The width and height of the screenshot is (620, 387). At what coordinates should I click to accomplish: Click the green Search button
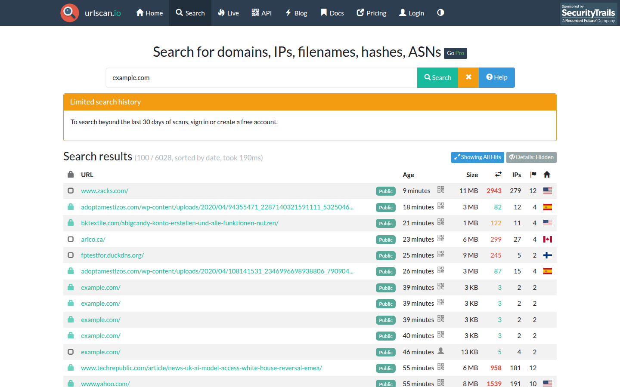437,77
